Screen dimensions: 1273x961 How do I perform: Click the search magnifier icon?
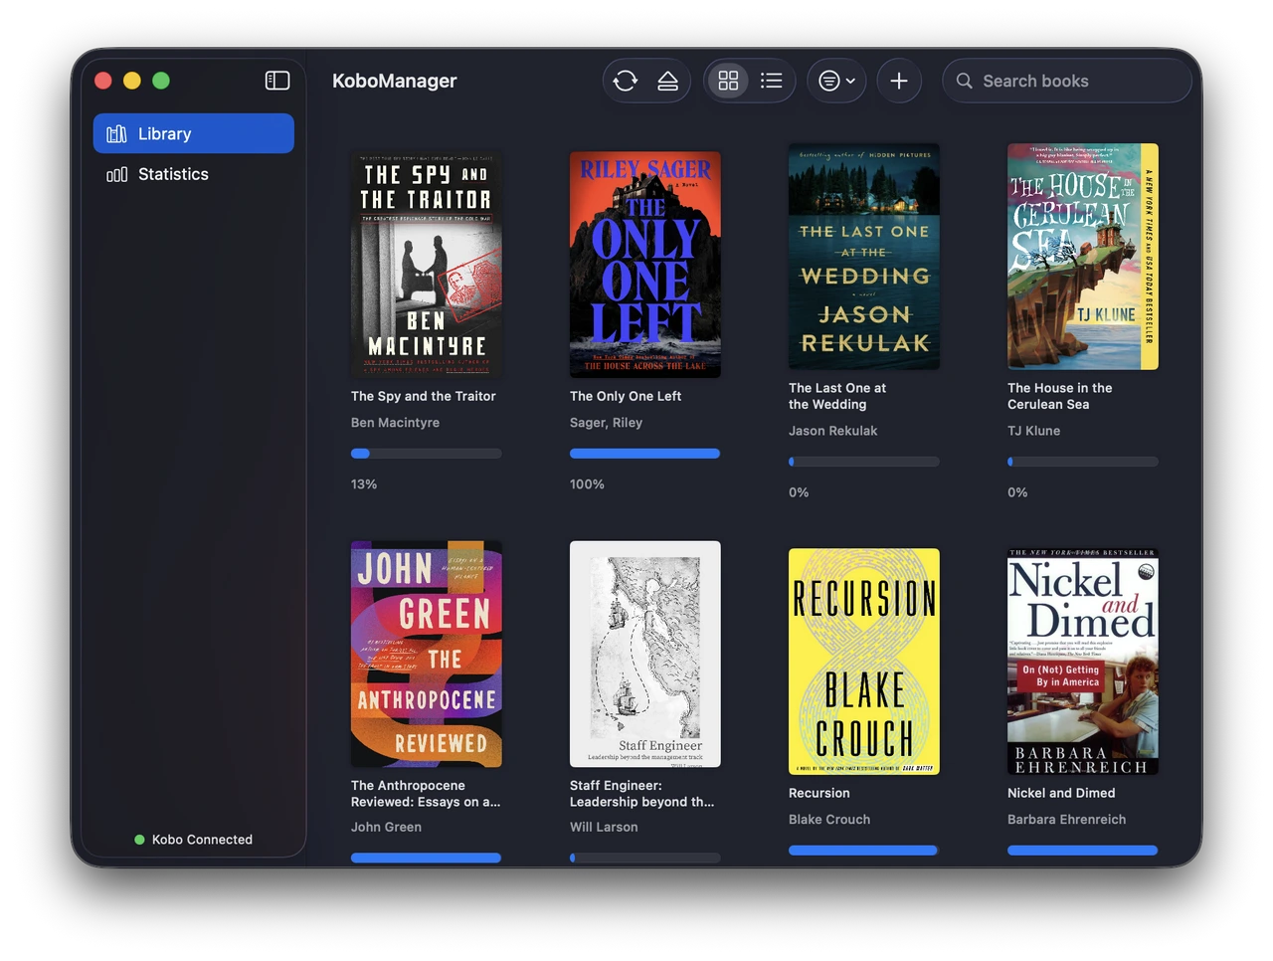(x=964, y=81)
